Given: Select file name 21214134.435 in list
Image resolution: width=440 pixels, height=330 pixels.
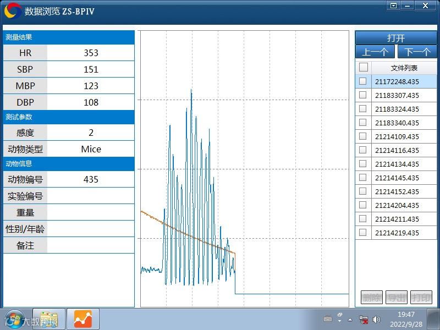Looking at the screenshot, I should tap(397, 164).
